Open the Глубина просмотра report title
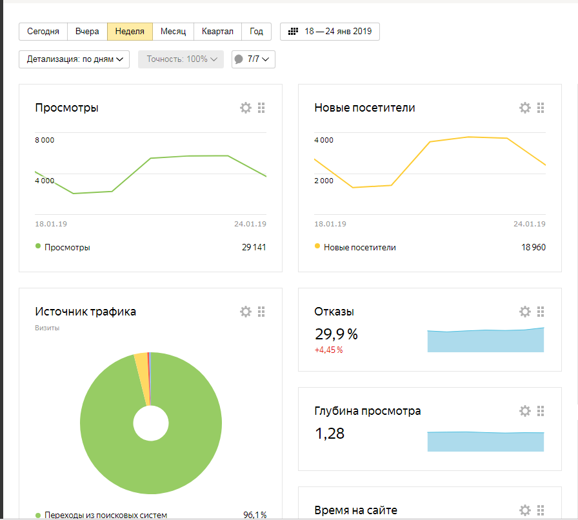 [x=368, y=411]
